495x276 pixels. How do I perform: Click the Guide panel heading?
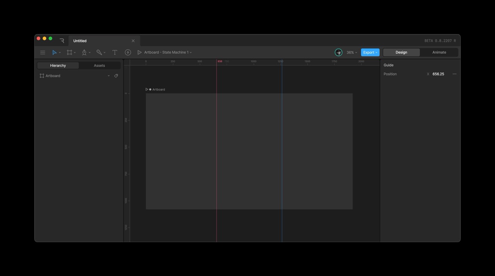pos(389,65)
